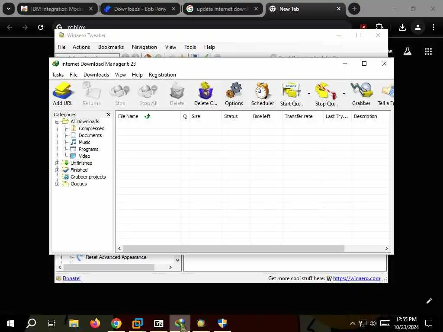Reload the page in the browser

tap(41, 27)
